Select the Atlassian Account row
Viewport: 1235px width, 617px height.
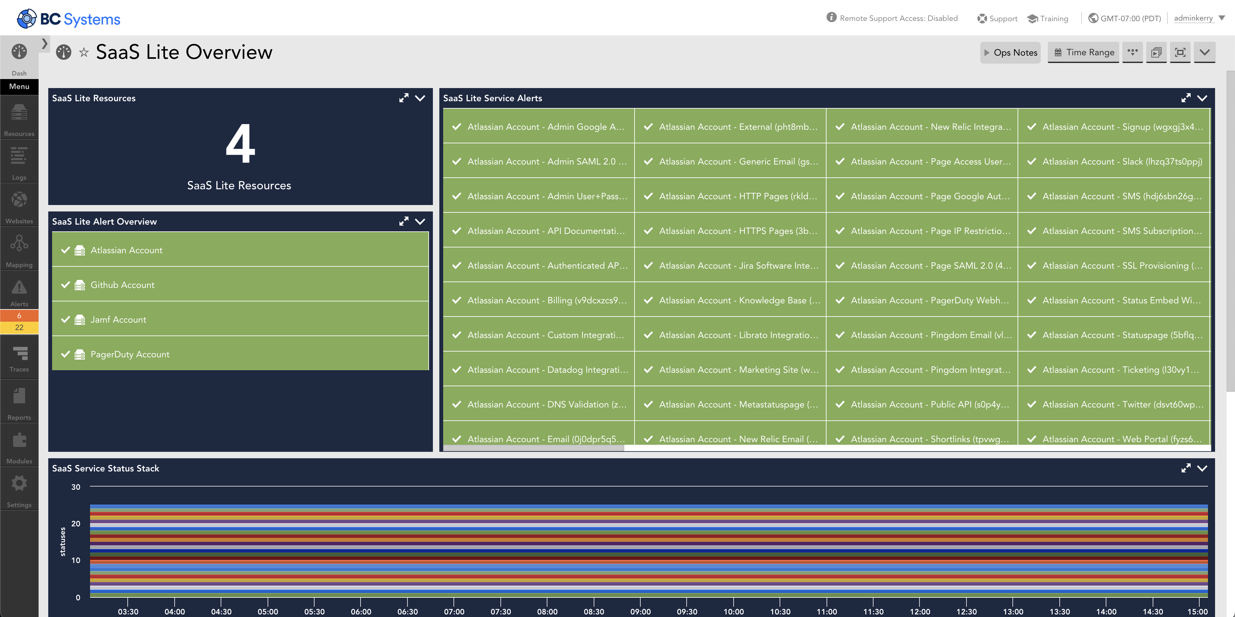pyautogui.click(x=240, y=250)
